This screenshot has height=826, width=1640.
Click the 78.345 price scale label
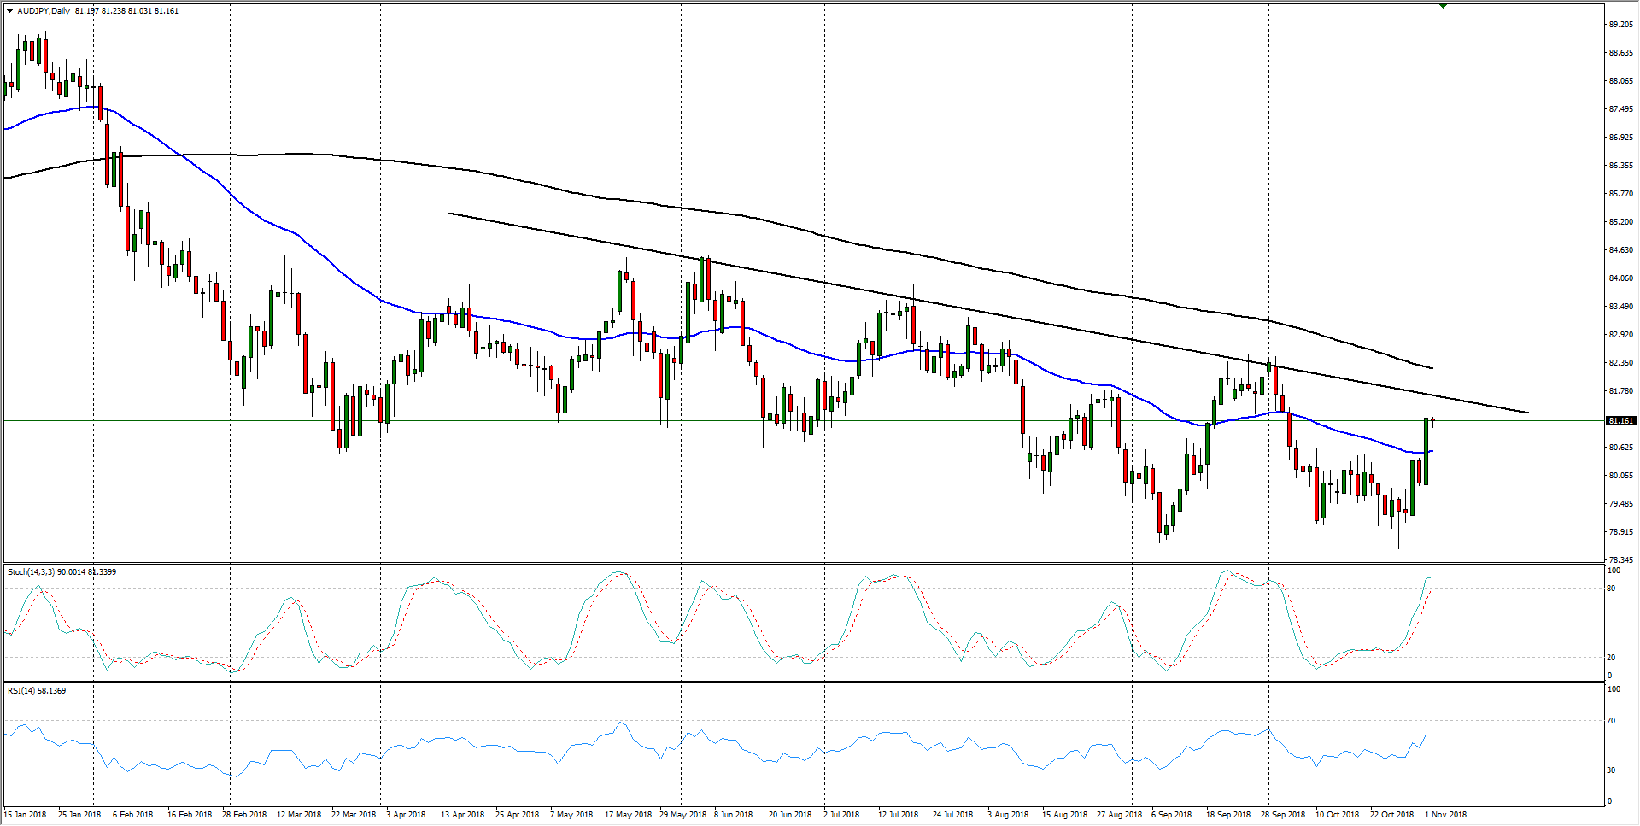(x=1620, y=560)
